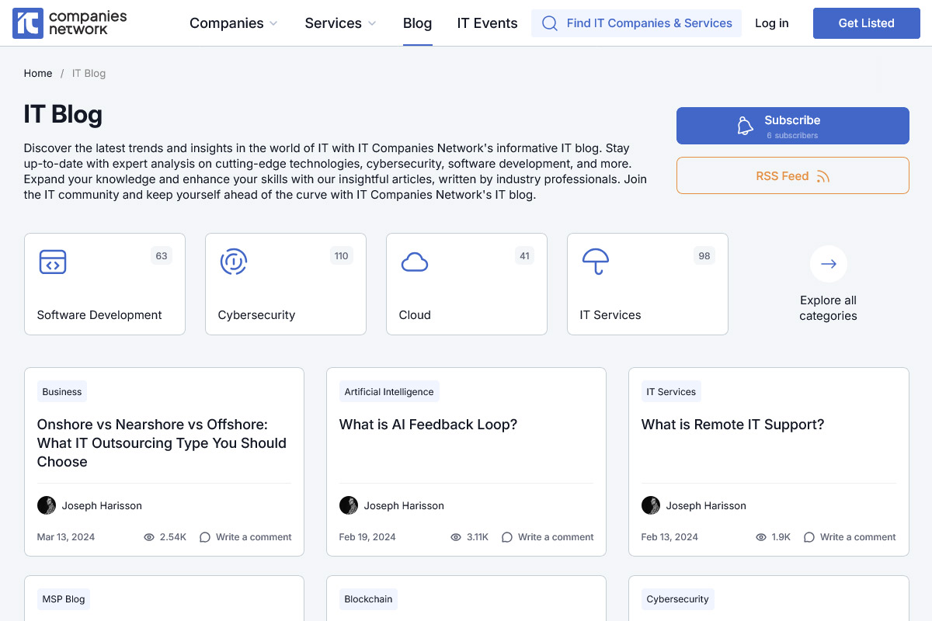Click the IT Companies Network logo

pos(70,23)
